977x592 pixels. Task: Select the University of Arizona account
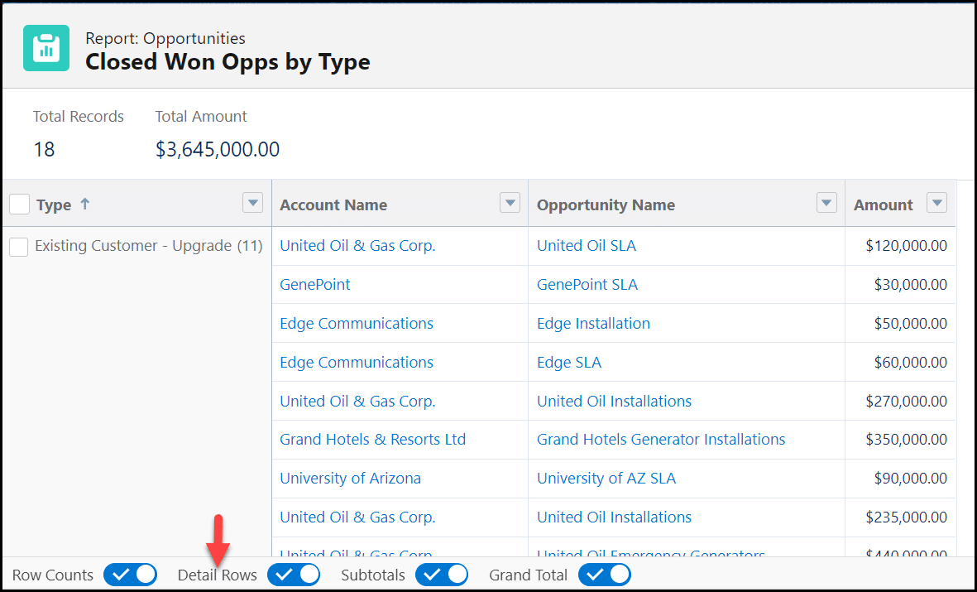[x=350, y=479]
